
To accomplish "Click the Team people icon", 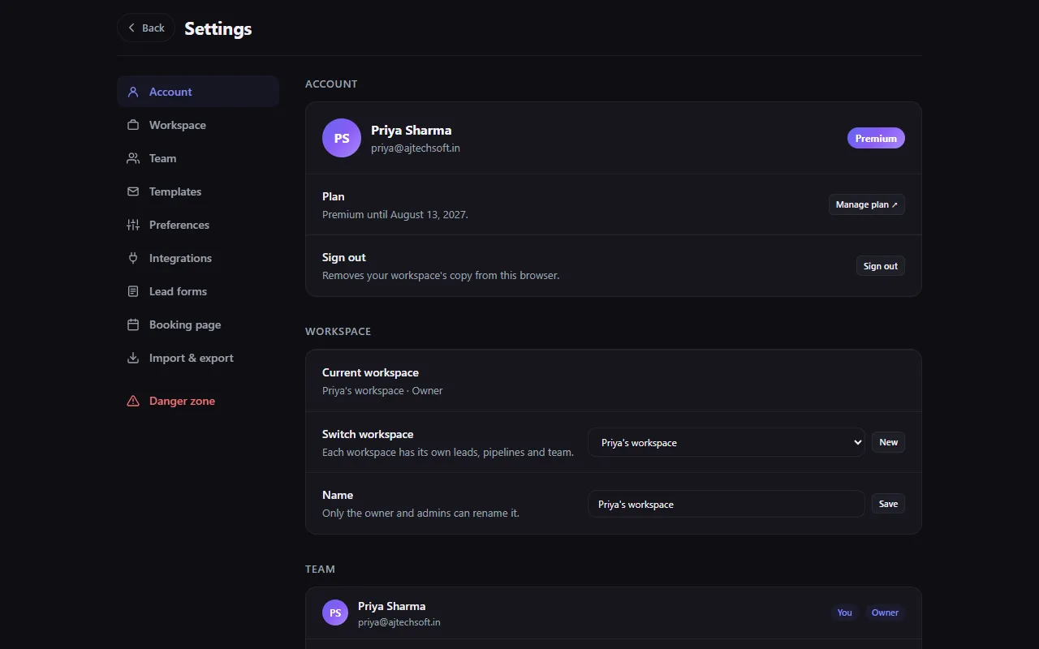I will [133, 158].
